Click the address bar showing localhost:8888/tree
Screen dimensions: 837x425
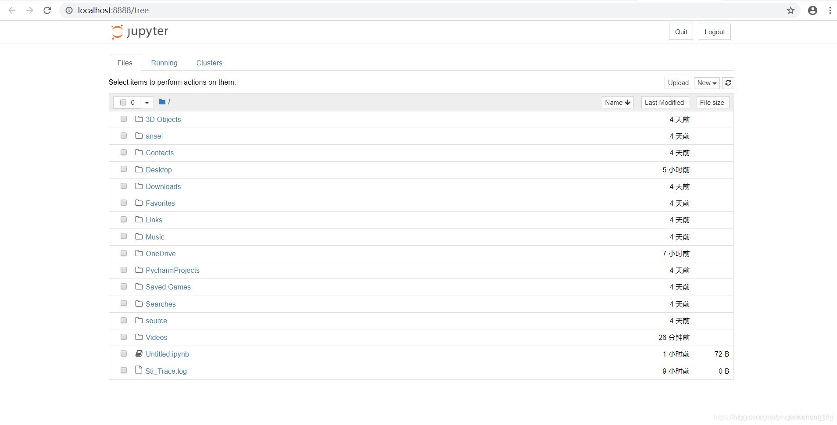[430, 10]
